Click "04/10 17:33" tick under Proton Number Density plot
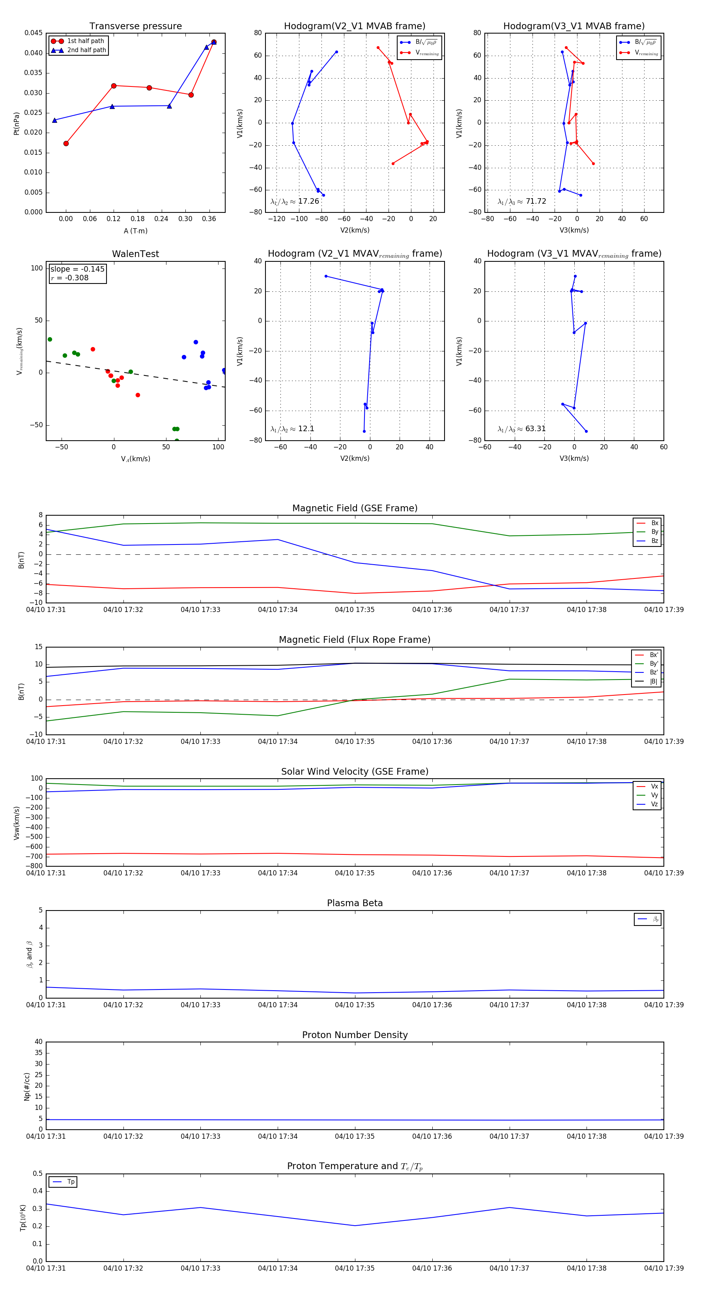710x1303 pixels. pos(201,1137)
